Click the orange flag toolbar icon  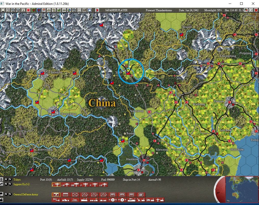[44, 10]
